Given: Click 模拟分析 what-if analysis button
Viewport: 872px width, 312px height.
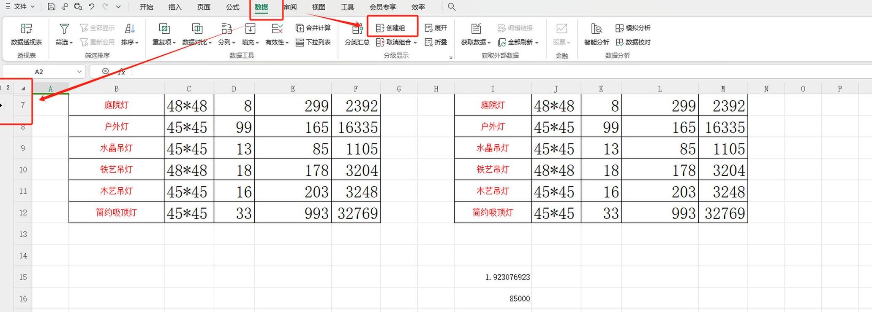Looking at the screenshot, I should coord(632,28).
